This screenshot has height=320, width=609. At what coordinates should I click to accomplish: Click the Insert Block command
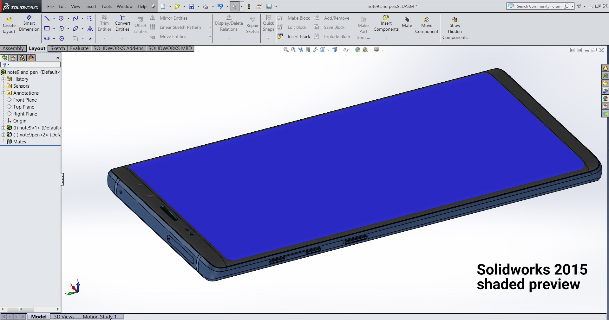coord(294,36)
